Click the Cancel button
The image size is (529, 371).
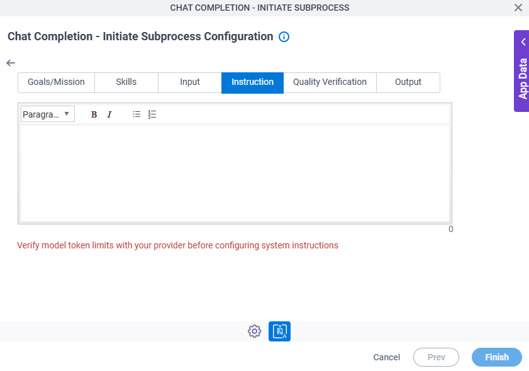coord(387,357)
